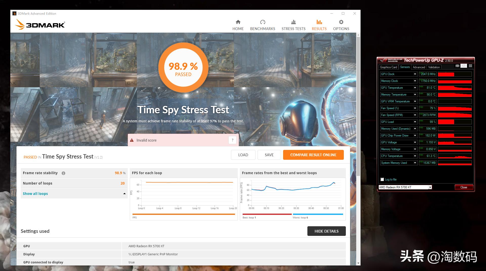Image resolution: width=486 pixels, height=271 pixels.
Task: Go to the BENCHMARKS section
Action: pos(263,25)
